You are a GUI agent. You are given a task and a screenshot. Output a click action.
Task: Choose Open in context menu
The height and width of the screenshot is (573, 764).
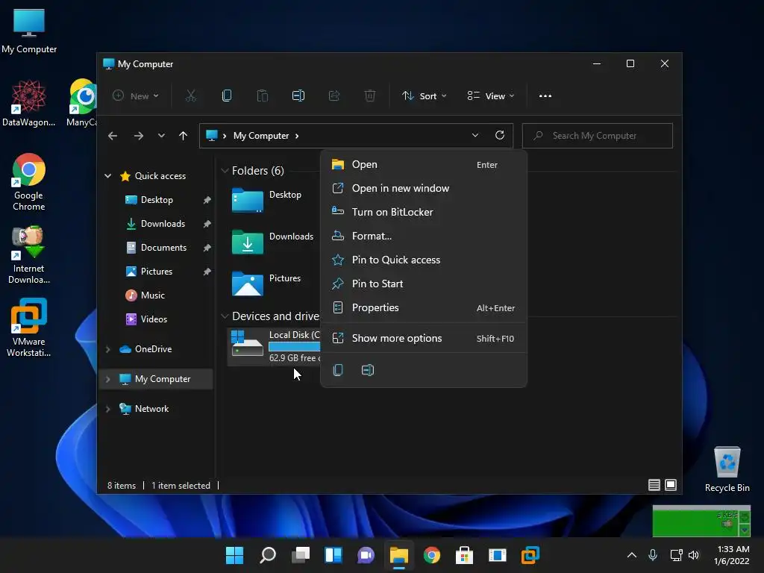424,165
